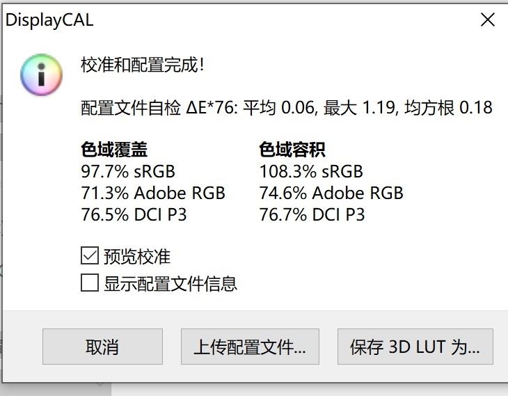Viewport: 508px width, 396px height.
Task: Select the 71.3% Adobe RGB coverage value
Action: pos(153,193)
